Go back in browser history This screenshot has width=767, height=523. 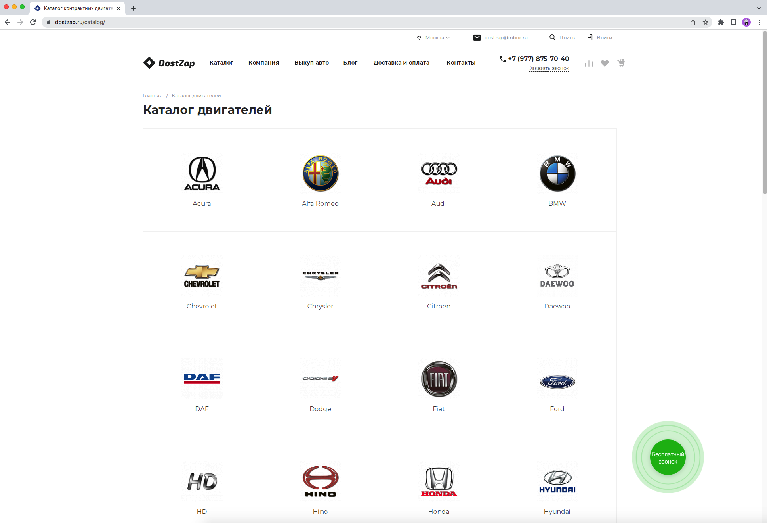pos(8,22)
